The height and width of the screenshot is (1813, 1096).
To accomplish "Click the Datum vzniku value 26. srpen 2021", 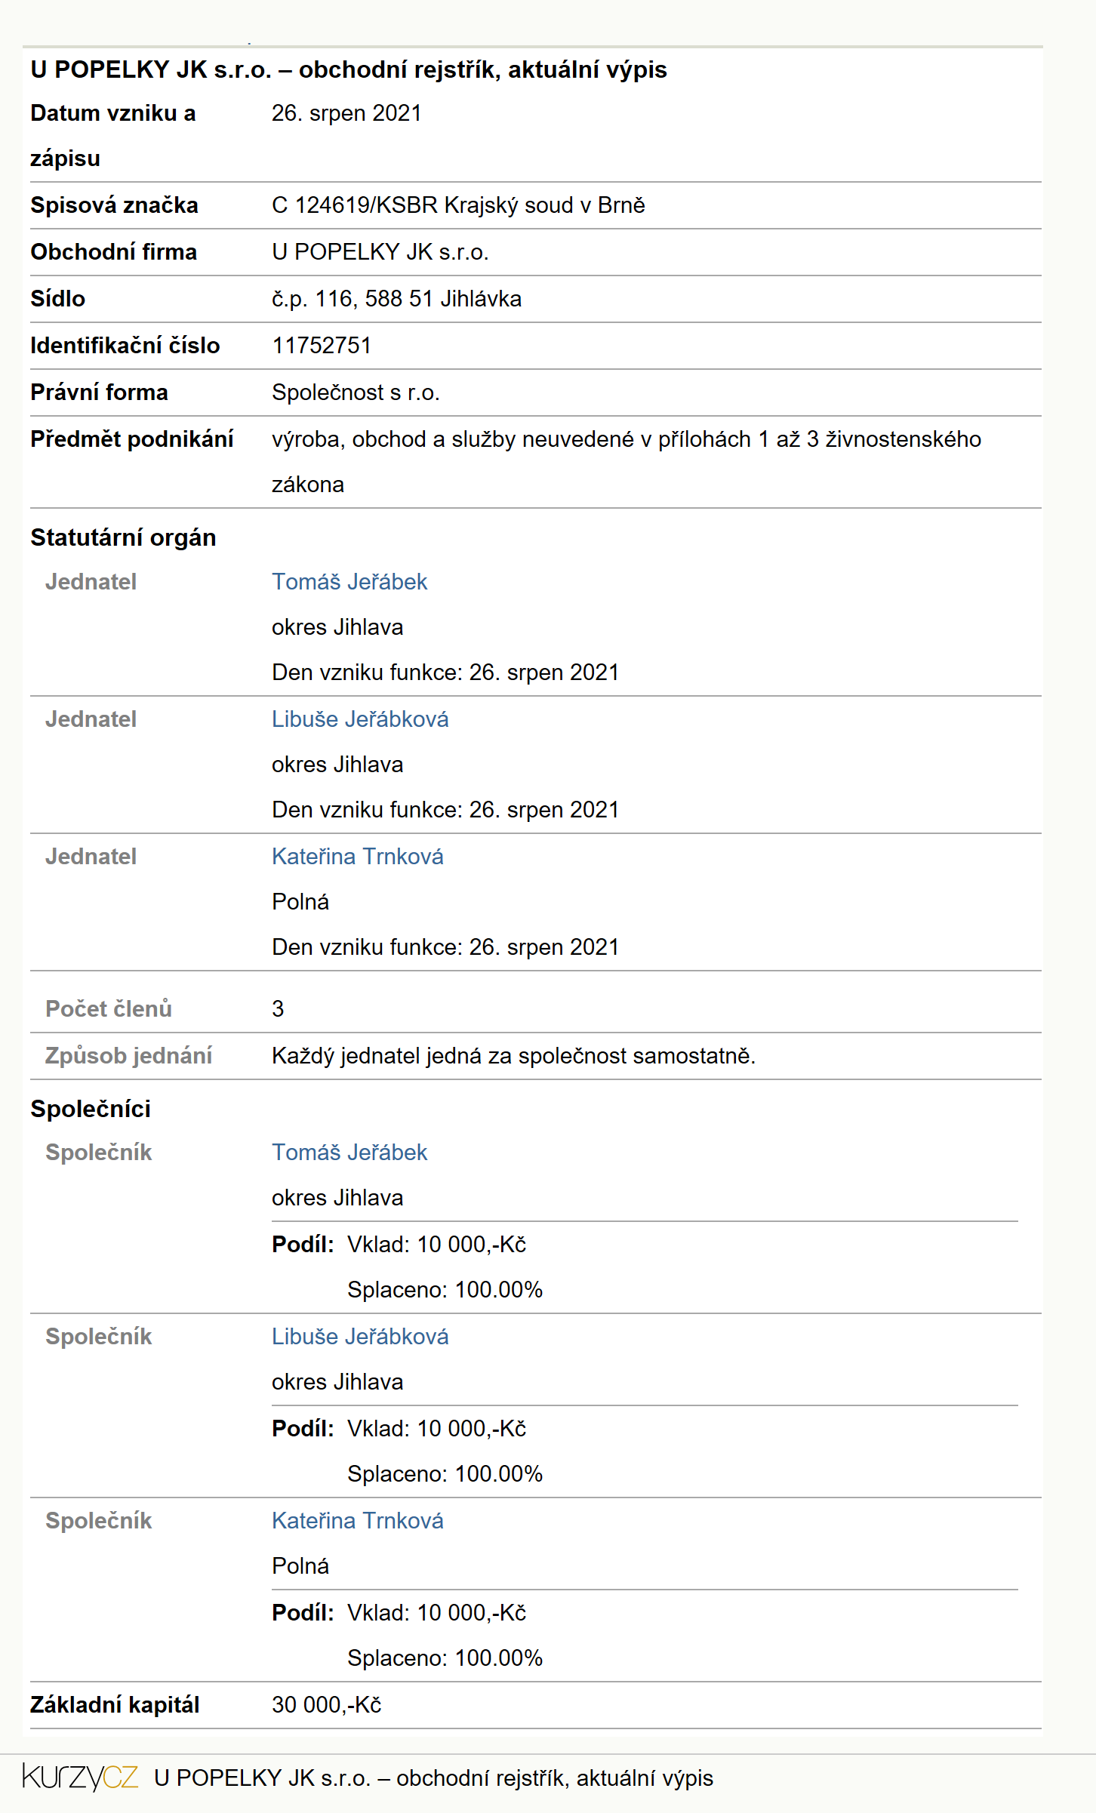I will click(346, 113).
